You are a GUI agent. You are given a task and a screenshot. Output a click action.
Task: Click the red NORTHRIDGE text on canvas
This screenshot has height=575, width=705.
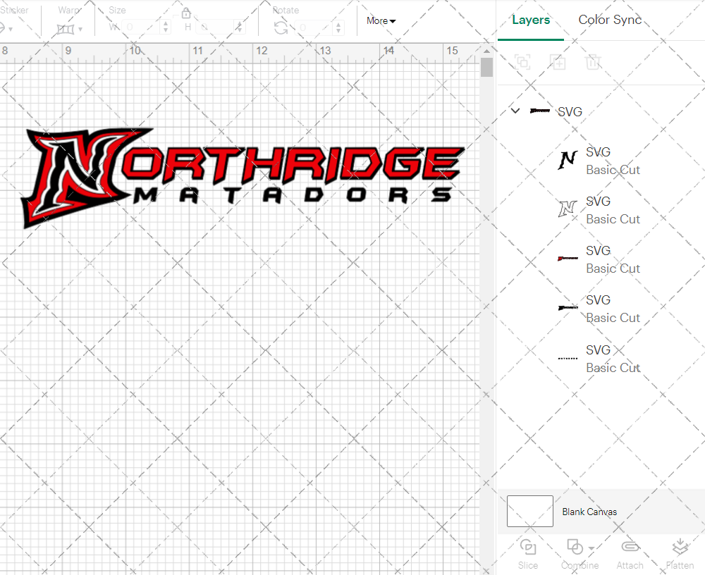pyautogui.click(x=293, y=164)
